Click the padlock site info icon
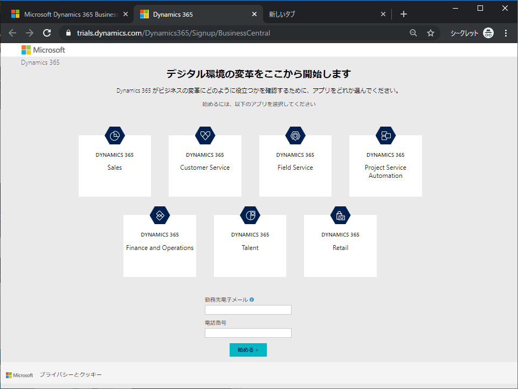 click(x=68, y=33)
